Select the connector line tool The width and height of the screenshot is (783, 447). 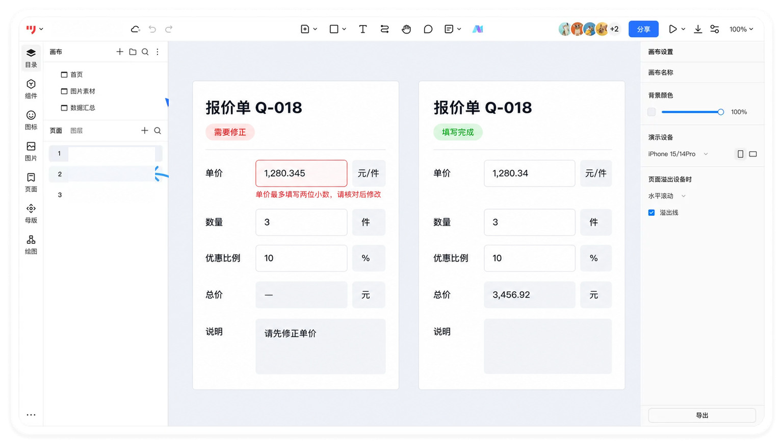(x=385, y=29)
